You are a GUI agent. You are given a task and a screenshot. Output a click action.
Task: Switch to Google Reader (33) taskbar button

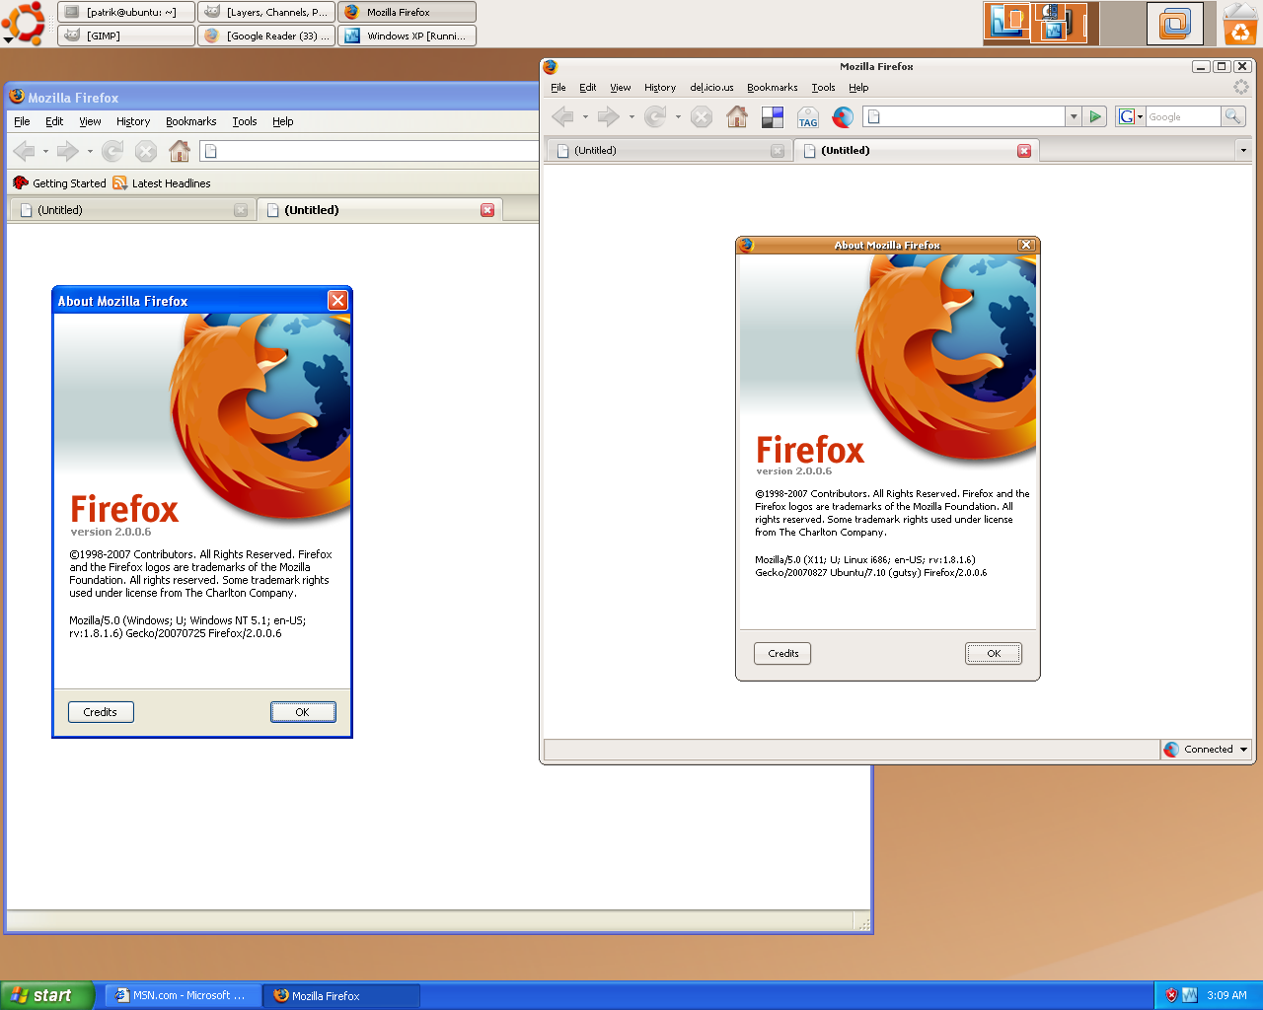tap(266, 36)
